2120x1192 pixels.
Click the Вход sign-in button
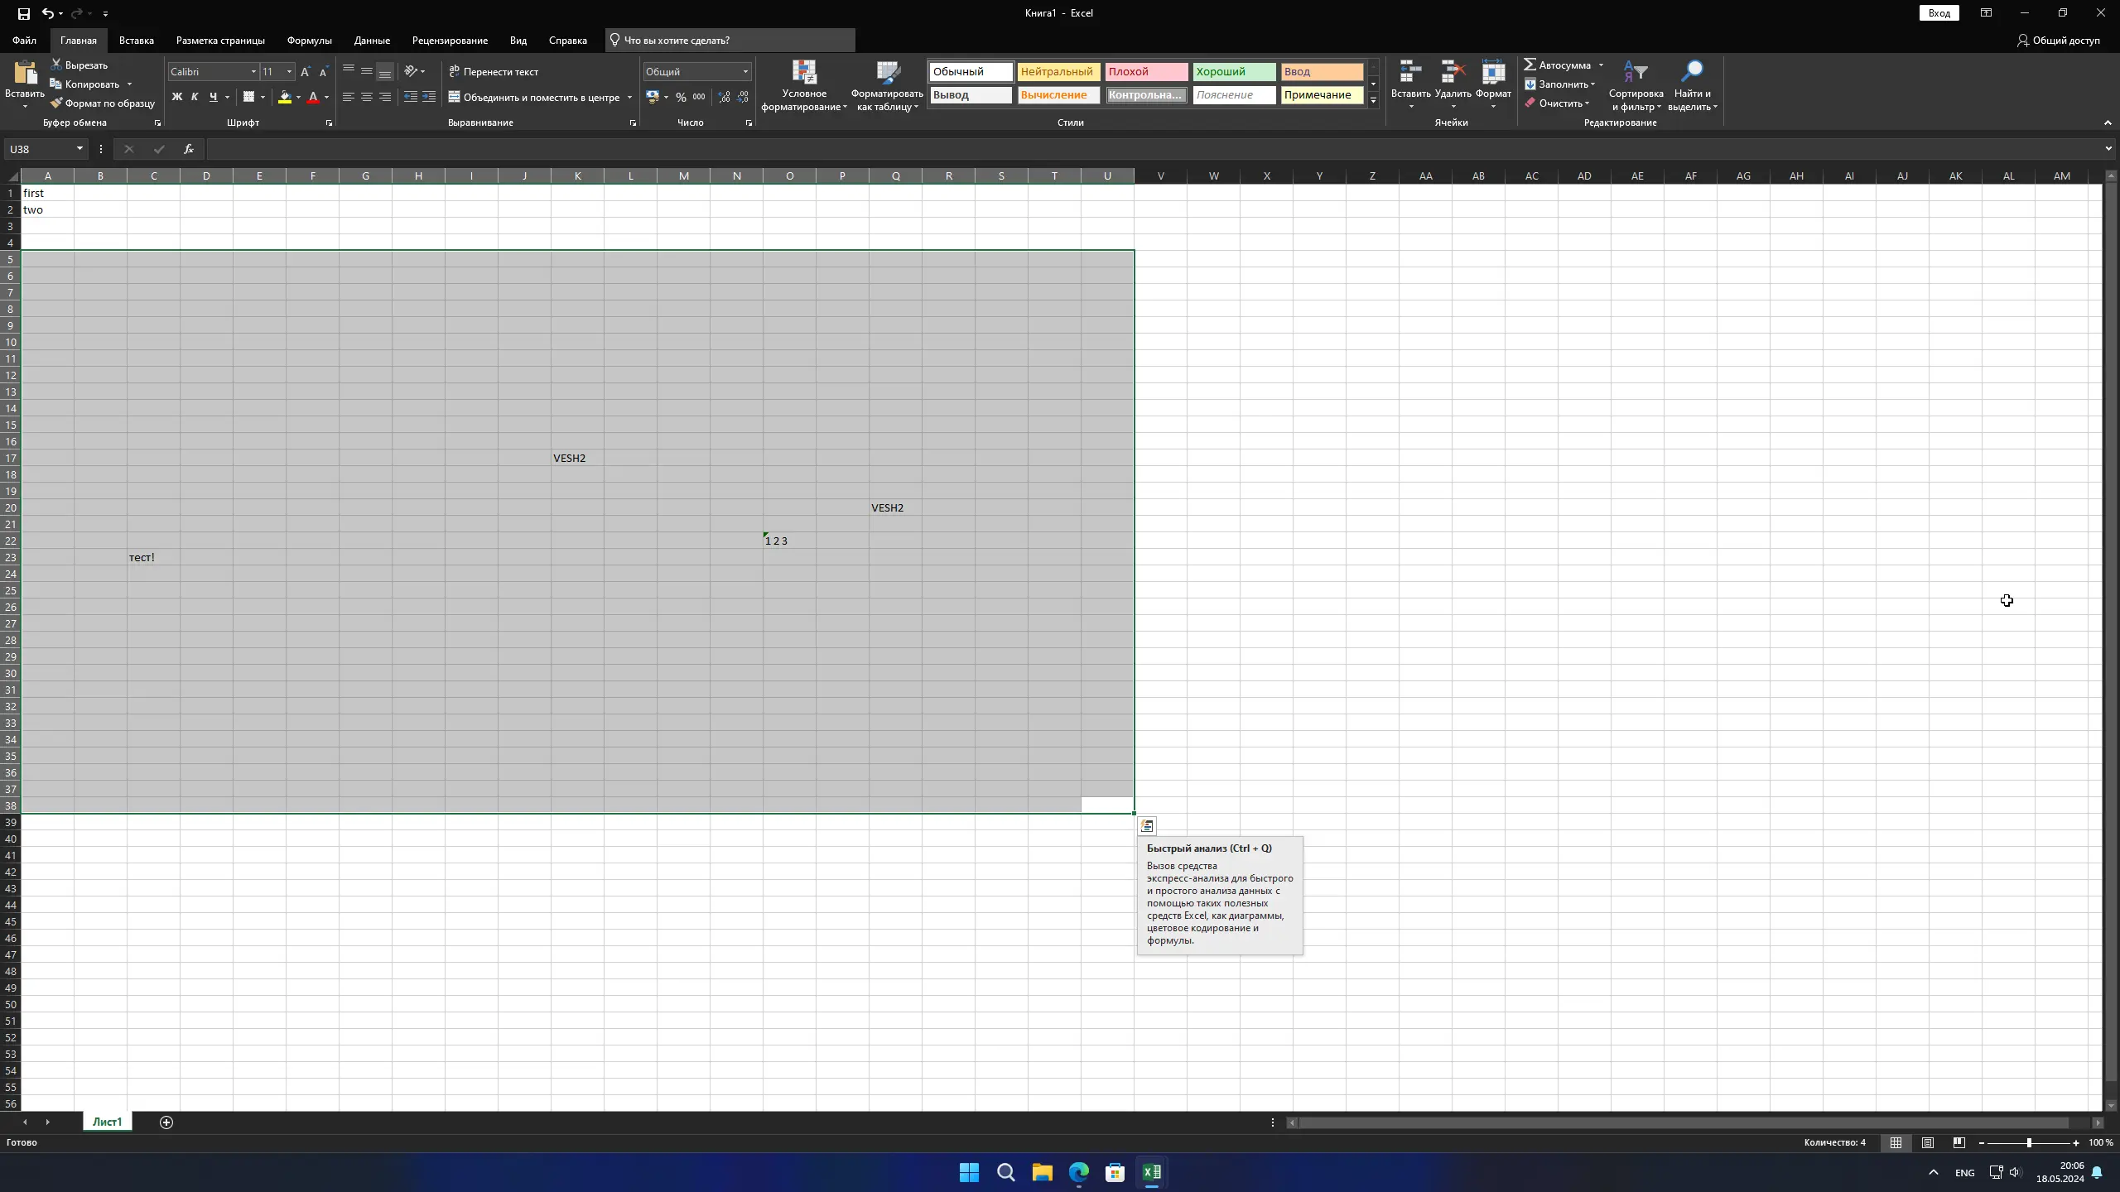click(x=1939, y=13)
